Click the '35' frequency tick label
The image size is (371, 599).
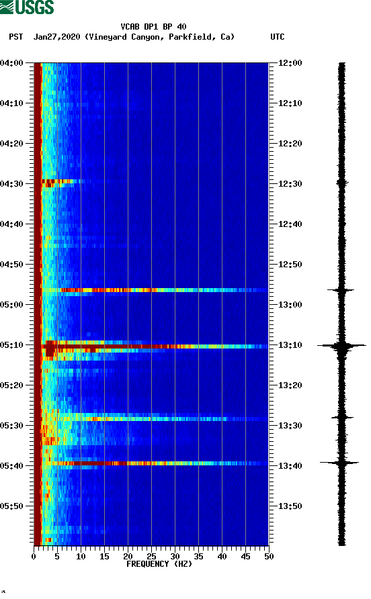coord(198,557)
